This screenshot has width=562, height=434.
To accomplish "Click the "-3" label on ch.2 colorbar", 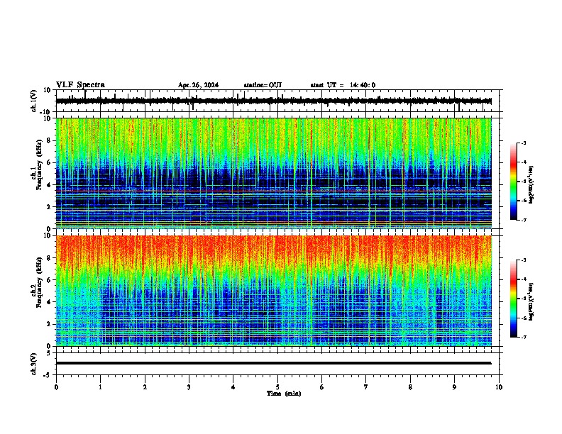I will click(524, 260).
